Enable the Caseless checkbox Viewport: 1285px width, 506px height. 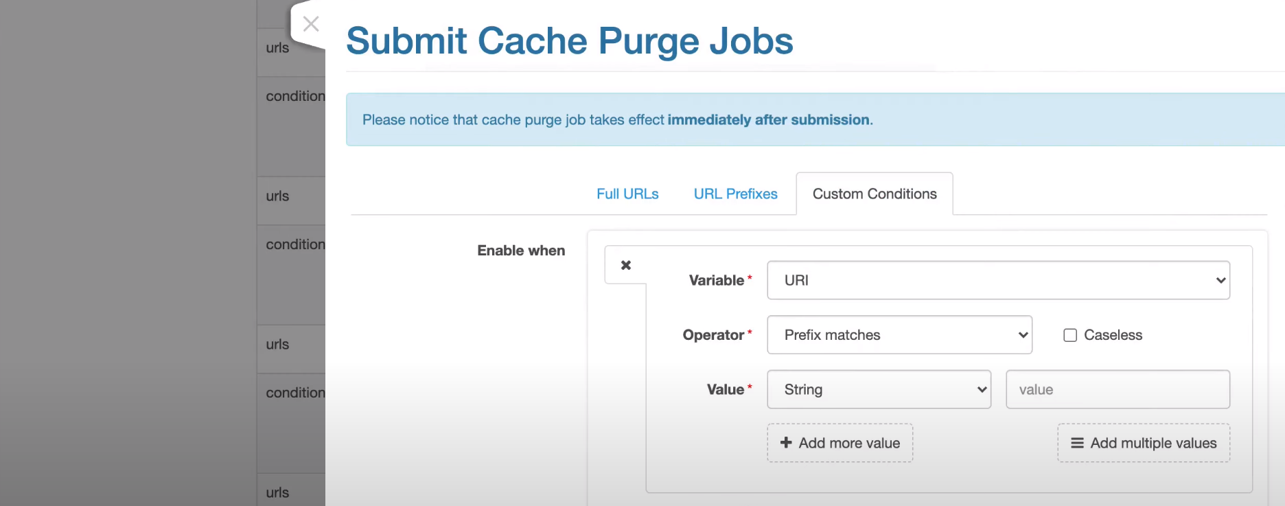[x=1069, y=335]
